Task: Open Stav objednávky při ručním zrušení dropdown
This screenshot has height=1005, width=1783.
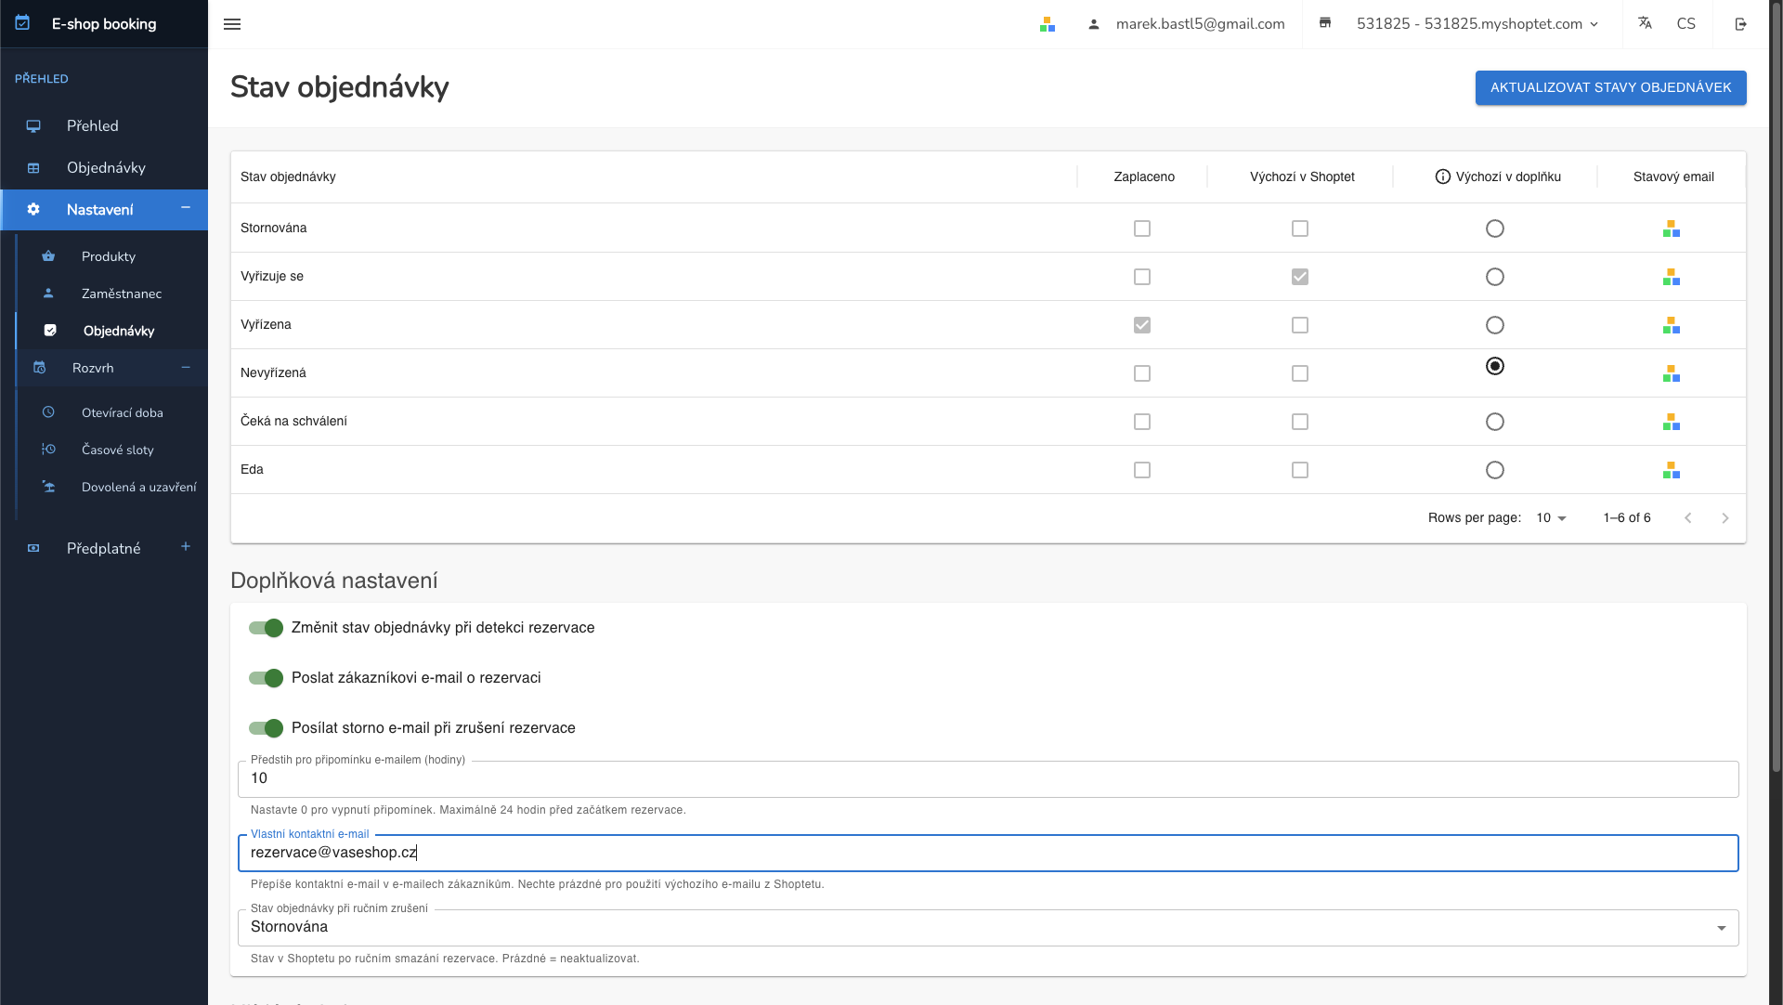Action: 987,927
